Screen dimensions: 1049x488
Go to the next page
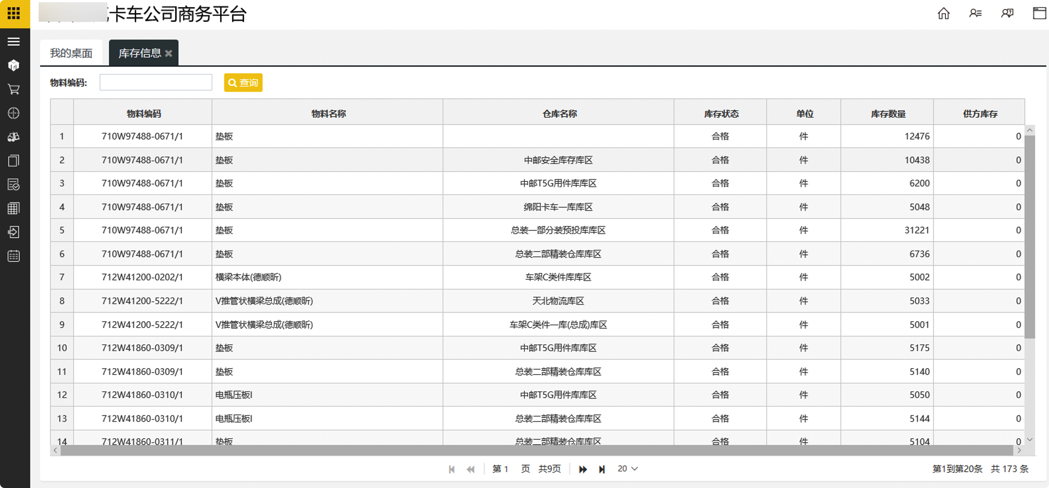click(x=583, y=469)
